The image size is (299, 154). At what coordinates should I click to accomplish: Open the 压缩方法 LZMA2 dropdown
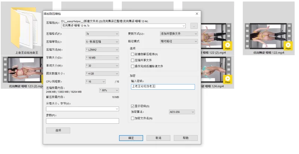coord(102,50)
